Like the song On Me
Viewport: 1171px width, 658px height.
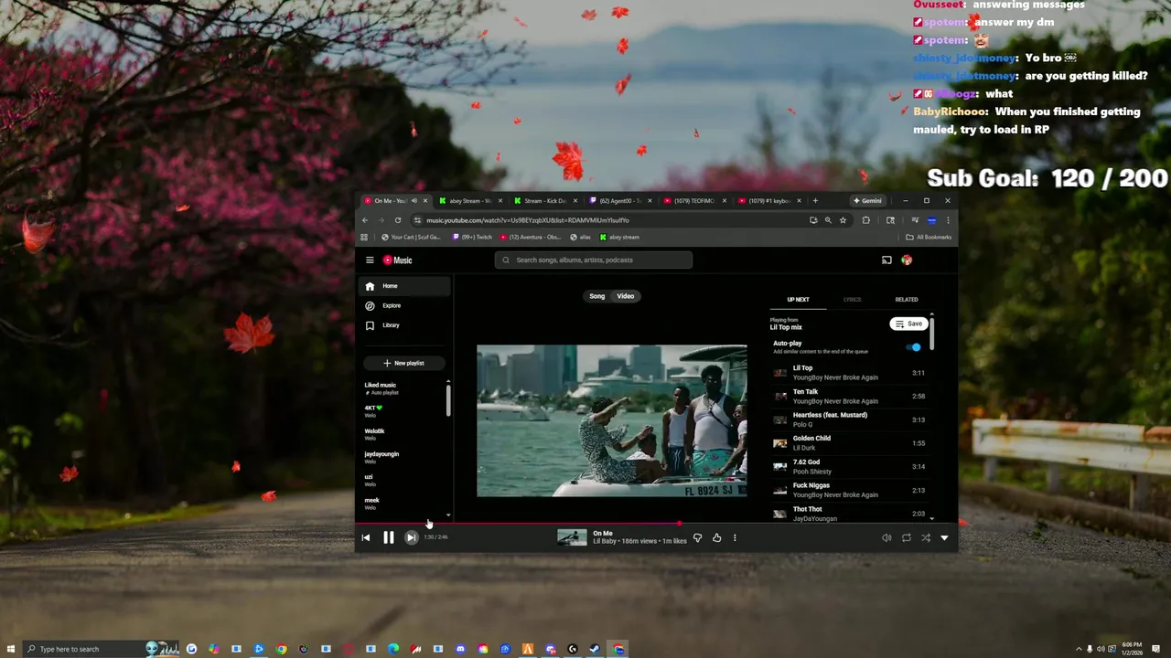coord(717,538)
